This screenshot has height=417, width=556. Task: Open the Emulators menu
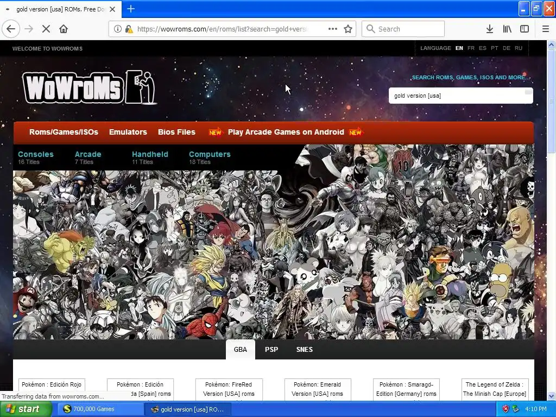tap(128, 132)
